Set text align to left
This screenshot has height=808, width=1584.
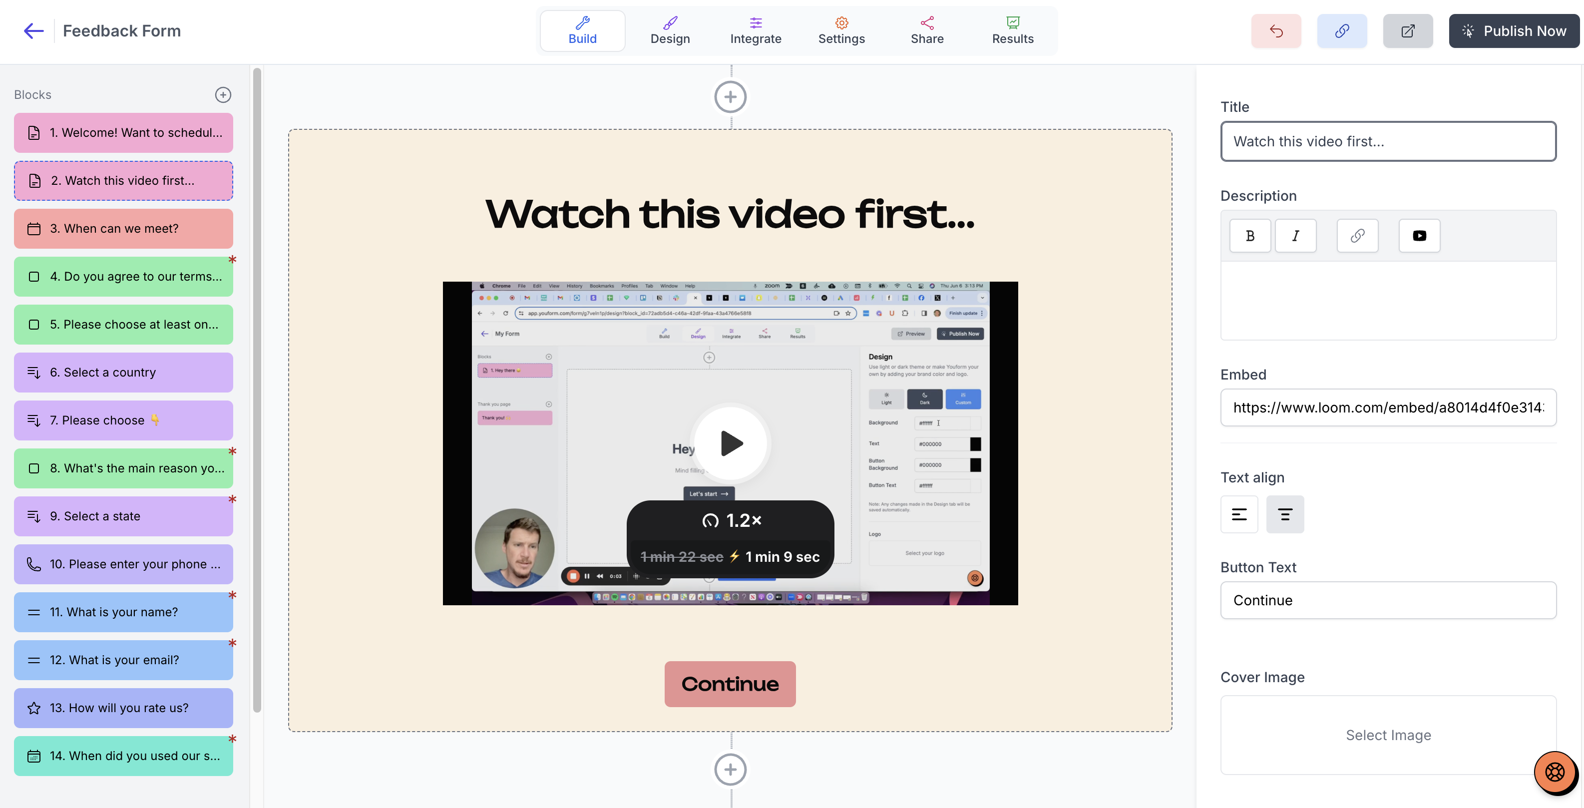[1239, 514]
